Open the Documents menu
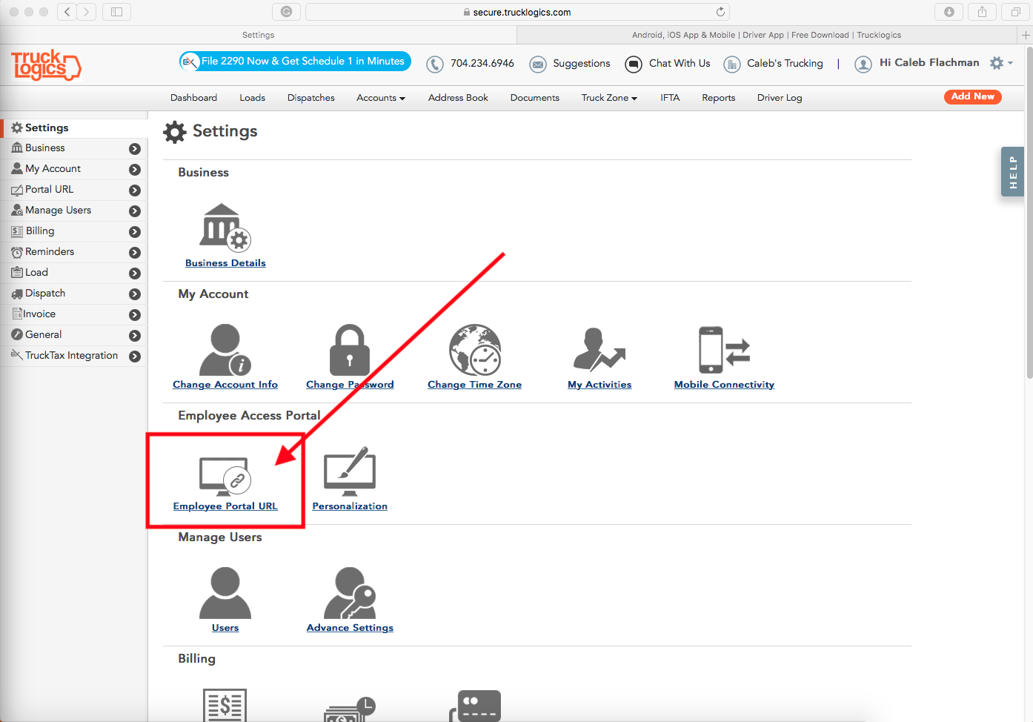Screen dimensions: 1033x722 535,98
